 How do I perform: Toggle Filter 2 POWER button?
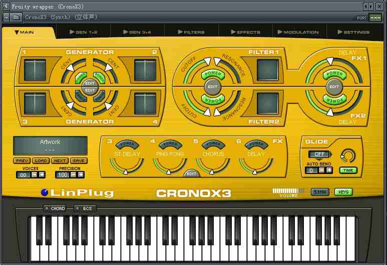click(213, 99)
